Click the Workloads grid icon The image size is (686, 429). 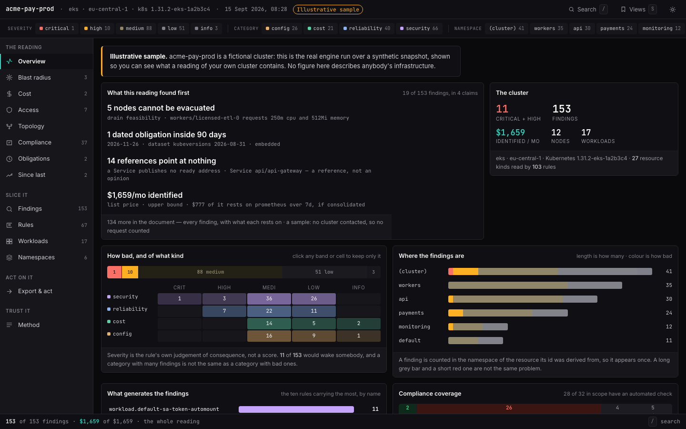click(9, 241)
